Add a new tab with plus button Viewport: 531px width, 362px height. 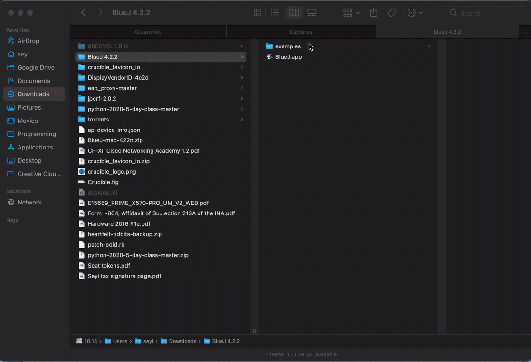pyautogui.click(x=525, y=32)
